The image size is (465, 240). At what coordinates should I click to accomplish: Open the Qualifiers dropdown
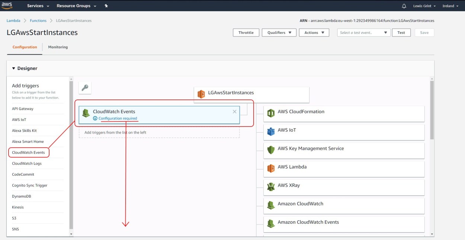(x=279, y=32)
